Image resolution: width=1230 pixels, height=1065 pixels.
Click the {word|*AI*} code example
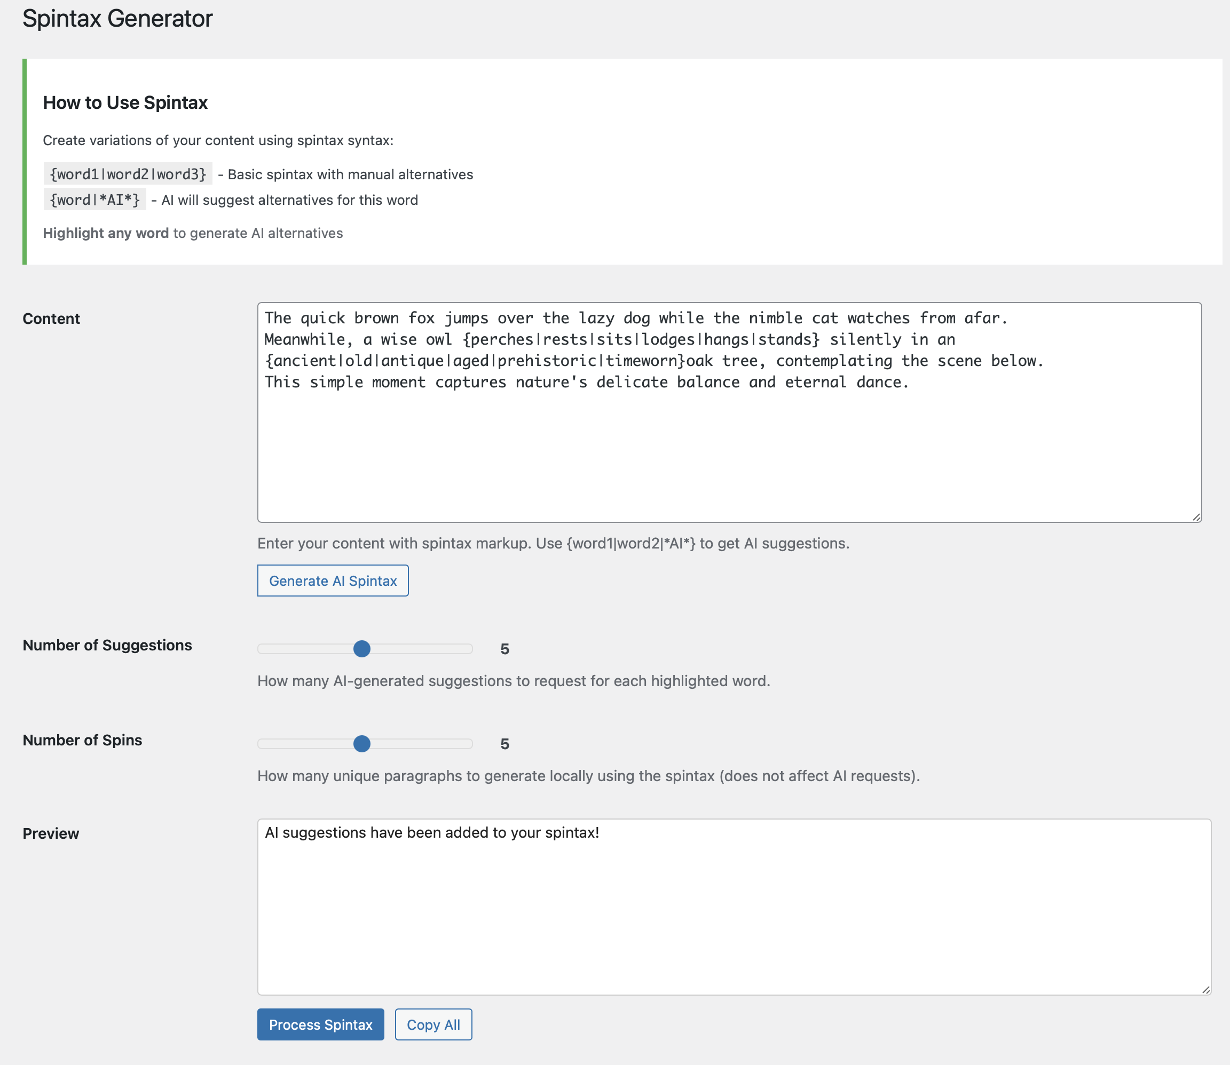pos(94,200)
